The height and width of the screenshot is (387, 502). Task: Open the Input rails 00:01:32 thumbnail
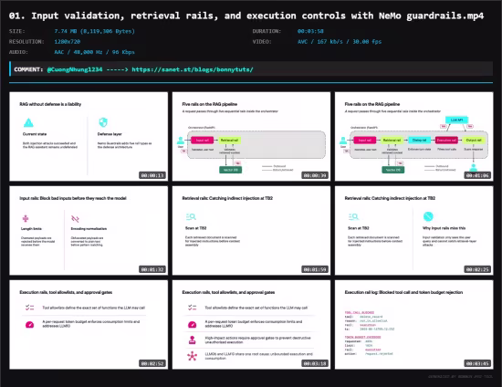point(89,231)
